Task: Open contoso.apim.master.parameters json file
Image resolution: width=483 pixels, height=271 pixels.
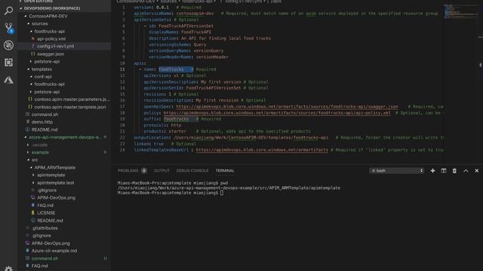Action: click(72, 99)
